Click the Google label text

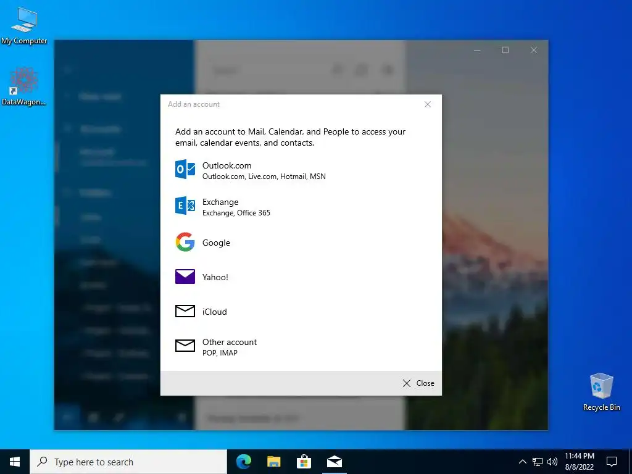216,243
